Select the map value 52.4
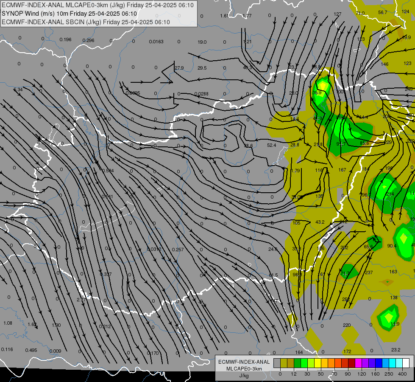 click(272, 145)
